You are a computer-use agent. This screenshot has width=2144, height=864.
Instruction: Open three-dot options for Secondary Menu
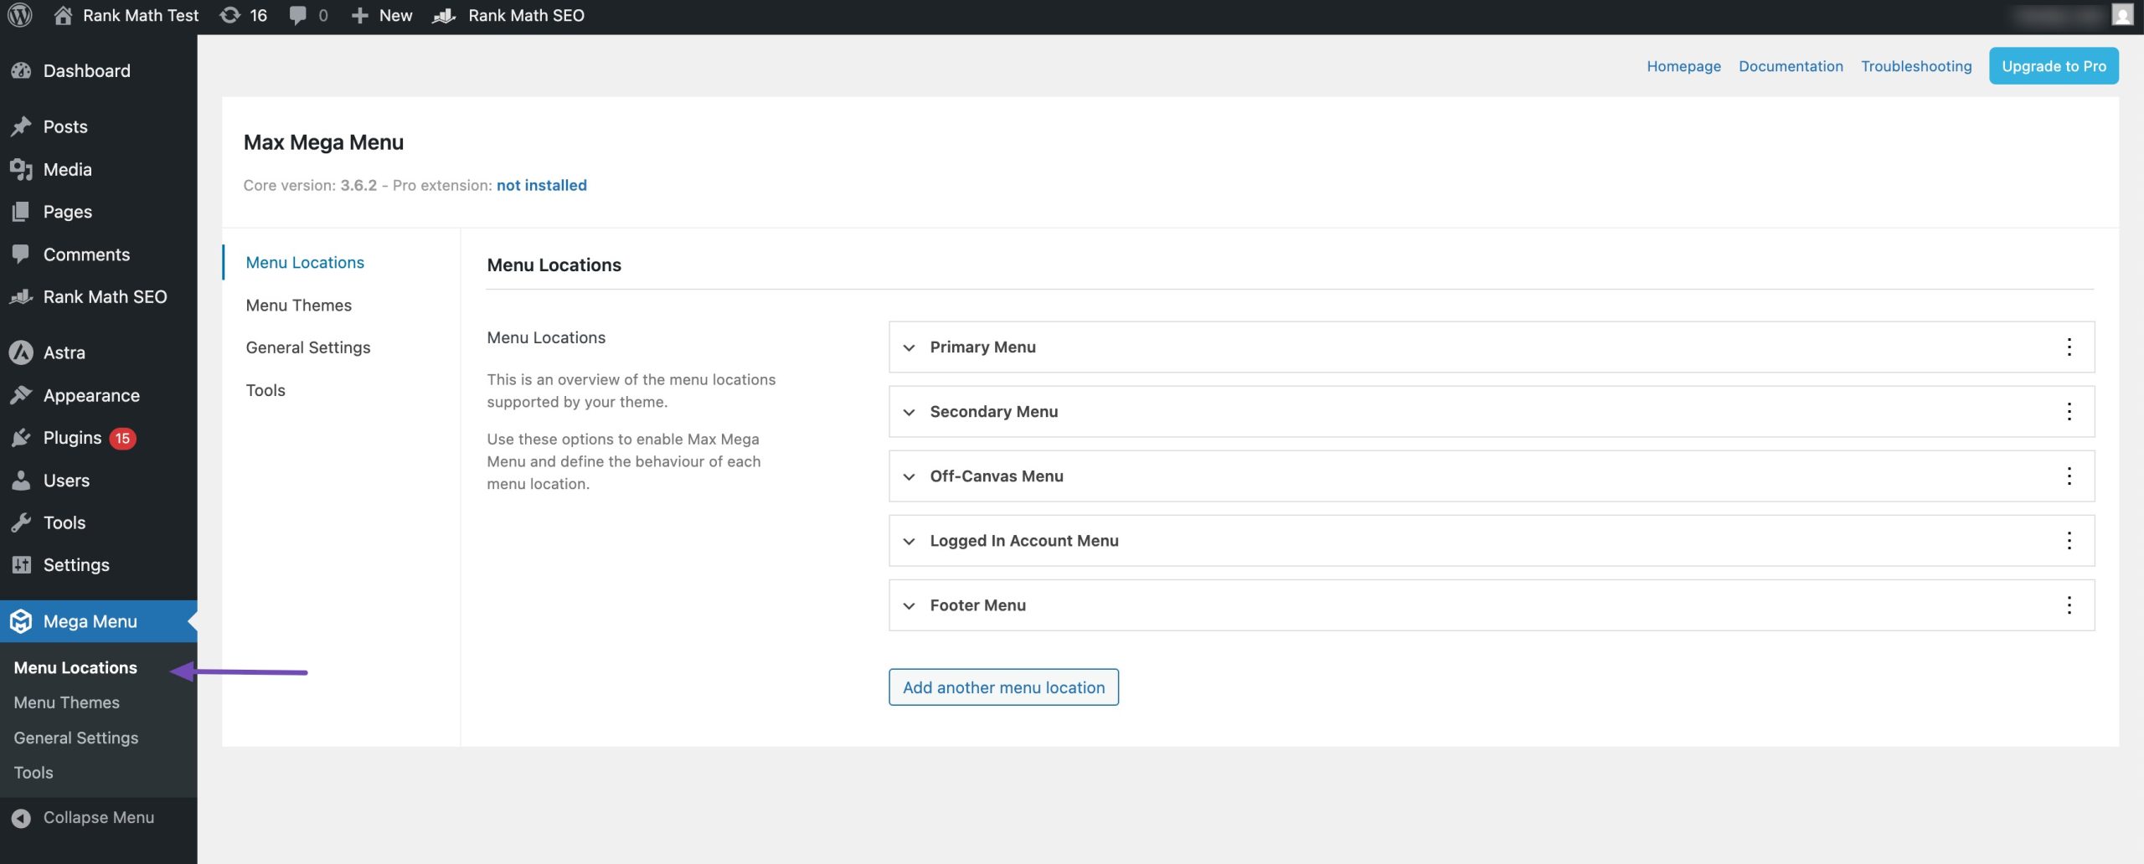2069,411
